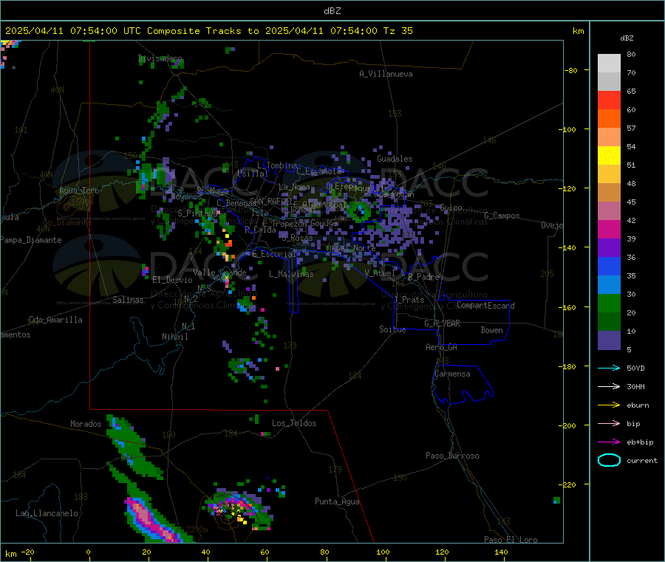Image resolution: width=665 pixels, height=562 pixels.
Task: Click the 100 tick on the horizontal km axis
Action: [383, 552]
